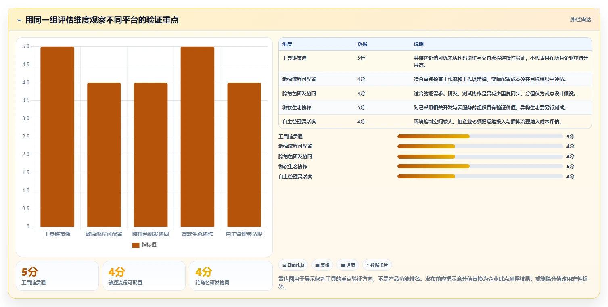The height and width of the screenshot is (307, 608).
Task: Click the description starting 对已采用相关开发
Action: (490, 108)
